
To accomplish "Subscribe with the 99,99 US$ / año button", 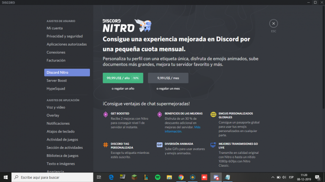I will (123, 78).
